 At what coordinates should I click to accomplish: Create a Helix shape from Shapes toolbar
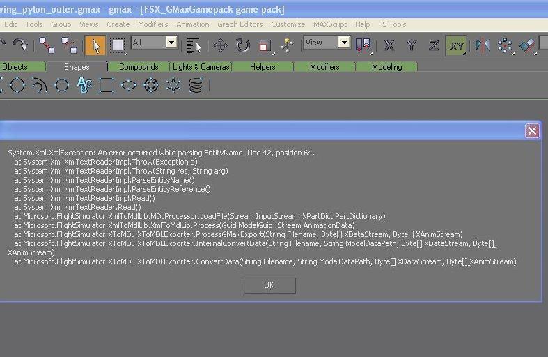[x=196, y=85]
